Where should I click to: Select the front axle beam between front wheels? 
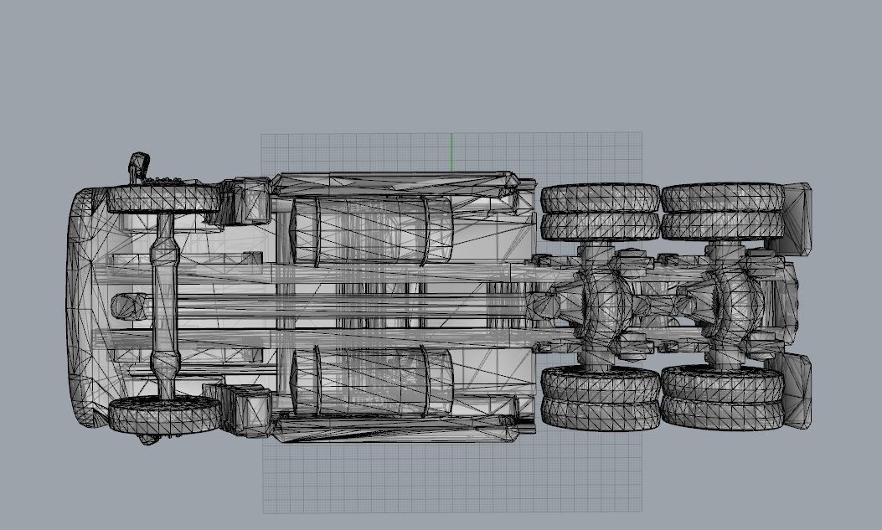coord(165,305)
